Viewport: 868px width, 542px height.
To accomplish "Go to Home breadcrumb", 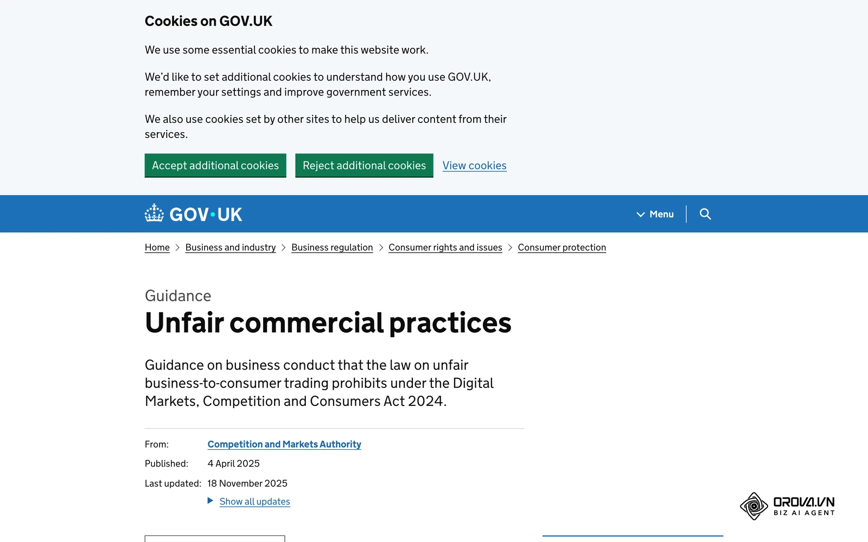I will click(157, 247).
